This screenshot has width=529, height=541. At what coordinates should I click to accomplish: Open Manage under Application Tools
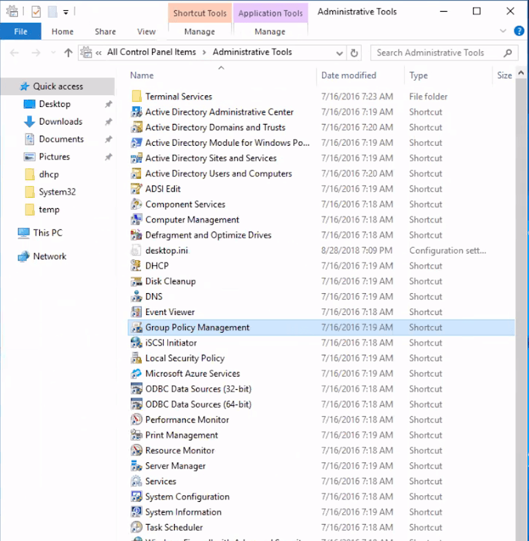click(x=270, y=32)
